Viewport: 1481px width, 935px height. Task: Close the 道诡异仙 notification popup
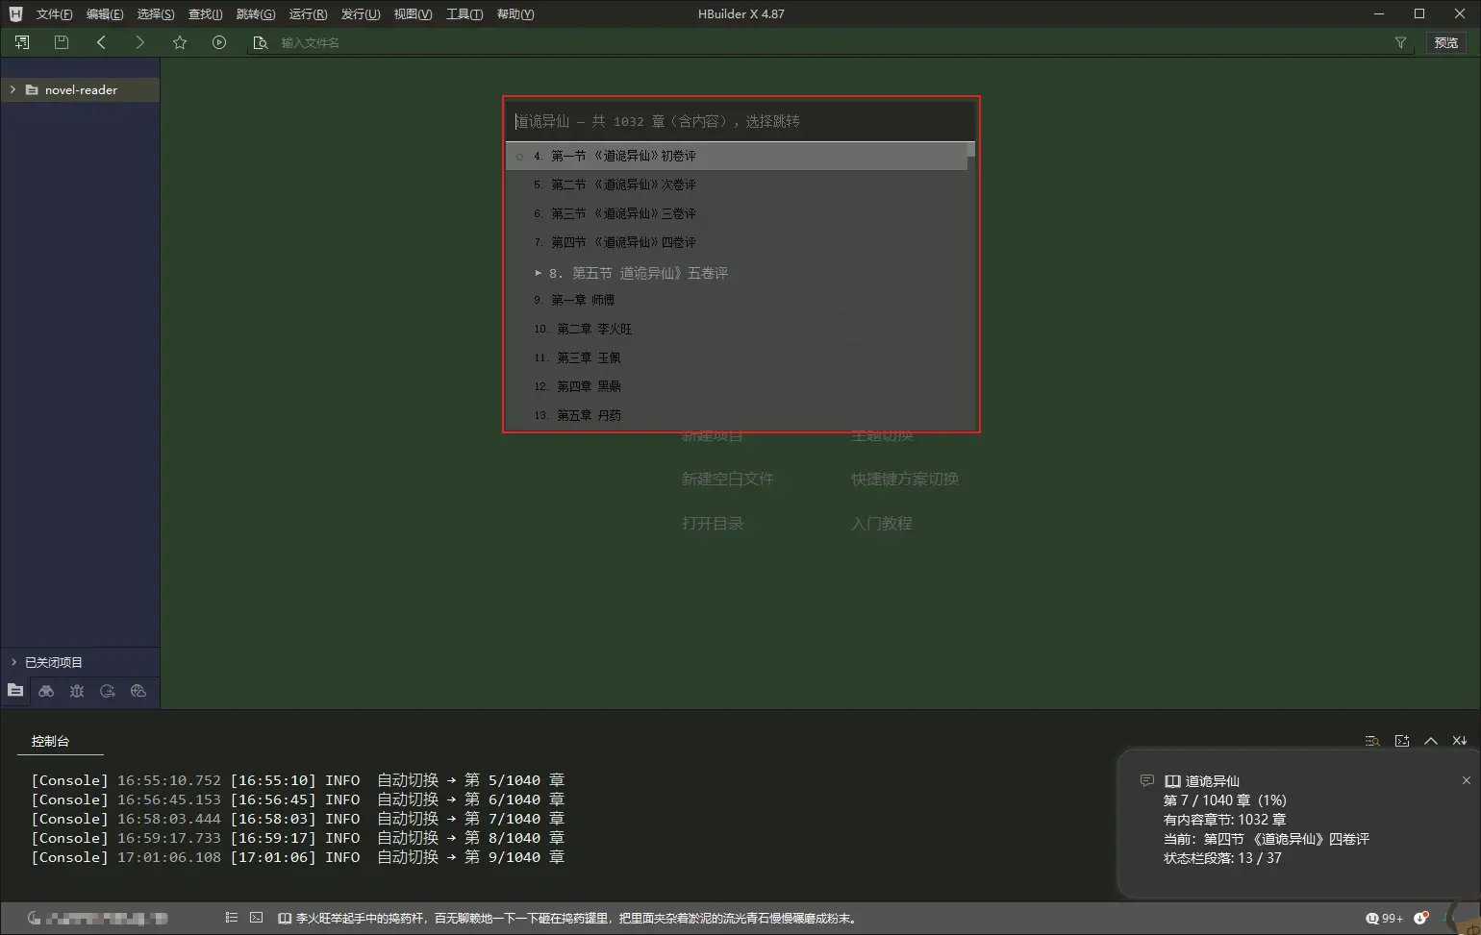(x=1466, y=780)
